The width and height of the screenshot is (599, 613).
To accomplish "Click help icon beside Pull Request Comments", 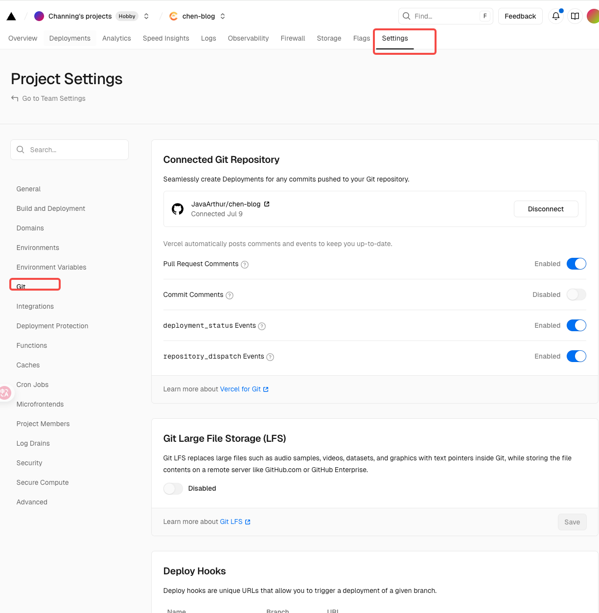I will (245, 265).
